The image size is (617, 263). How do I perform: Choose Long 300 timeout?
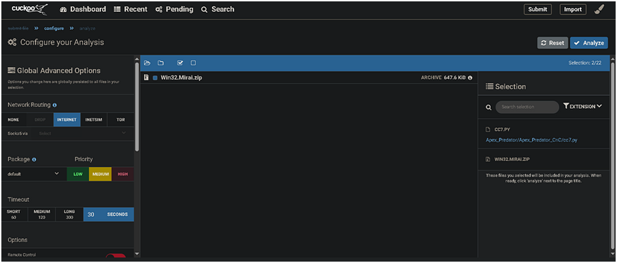(69, 214)
